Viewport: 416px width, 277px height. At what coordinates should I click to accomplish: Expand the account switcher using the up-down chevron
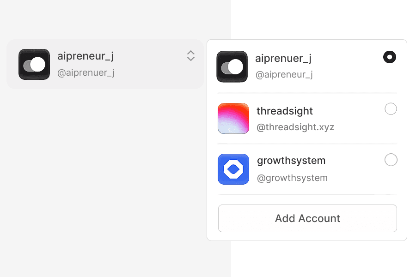(191, 56)
